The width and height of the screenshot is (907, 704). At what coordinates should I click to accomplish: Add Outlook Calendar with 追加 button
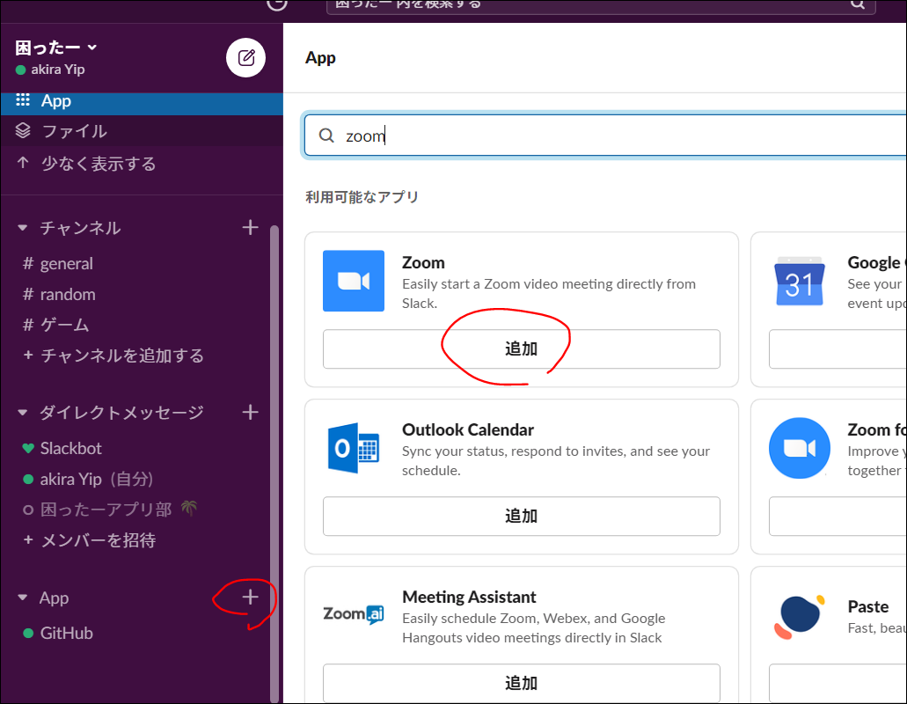[521, 516]
